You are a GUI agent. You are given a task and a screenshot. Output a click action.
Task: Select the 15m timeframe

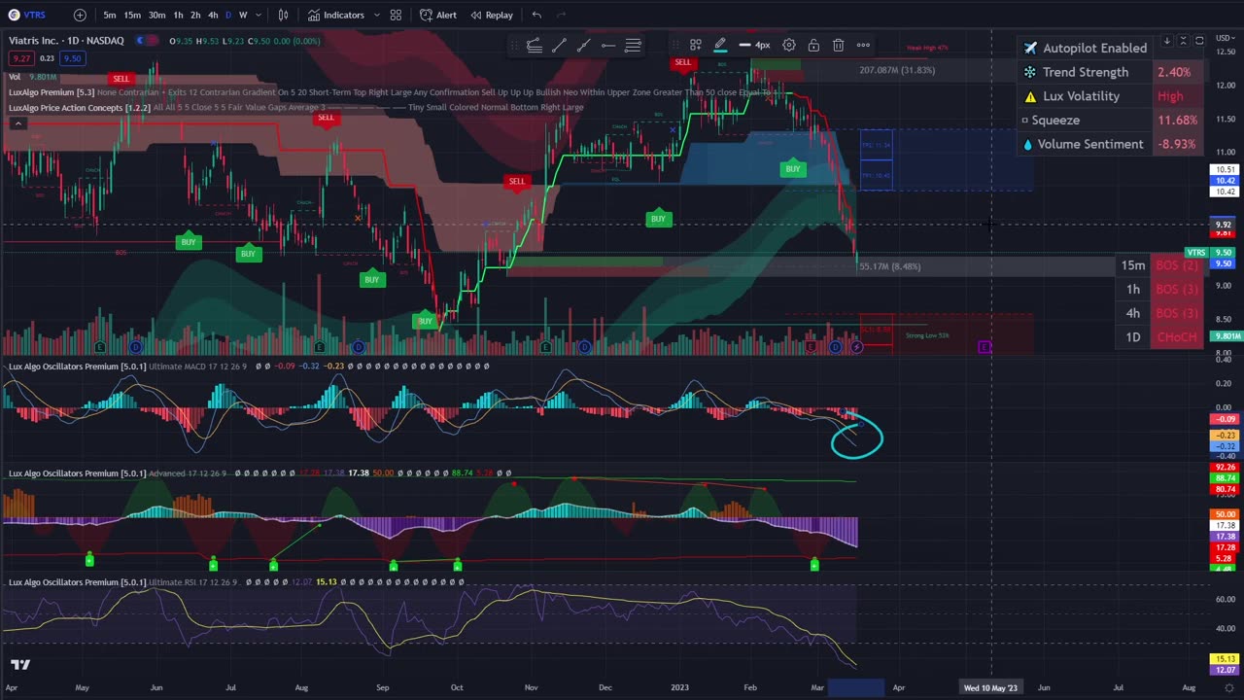click(x=132, y=15)
